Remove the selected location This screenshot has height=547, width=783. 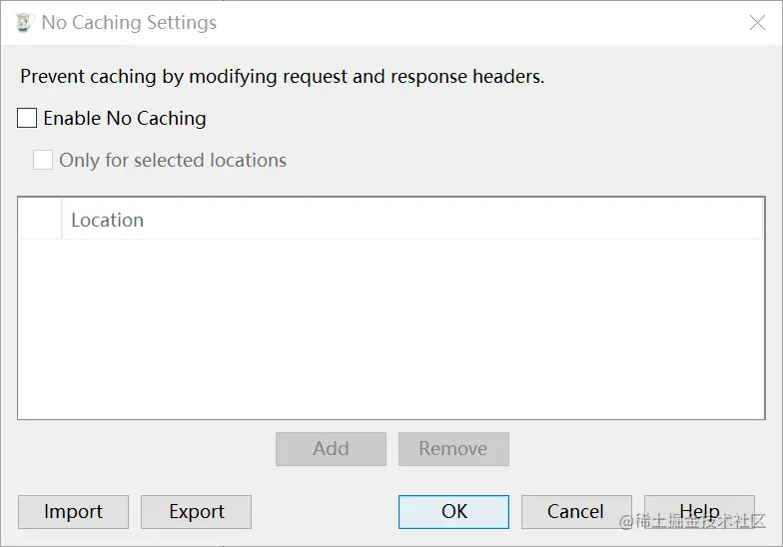tap(453, 449)
